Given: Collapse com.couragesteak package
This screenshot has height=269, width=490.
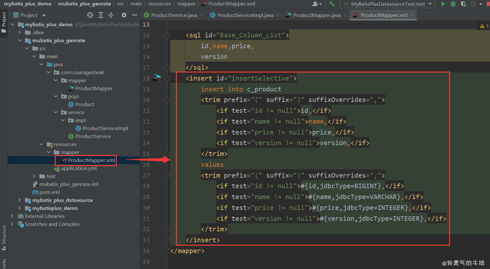Looking at the screenshot, I should [49, 72].
